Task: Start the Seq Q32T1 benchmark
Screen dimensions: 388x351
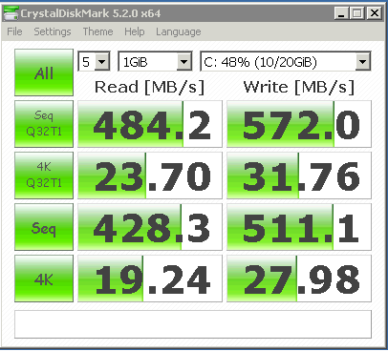Action: [44, 124]
